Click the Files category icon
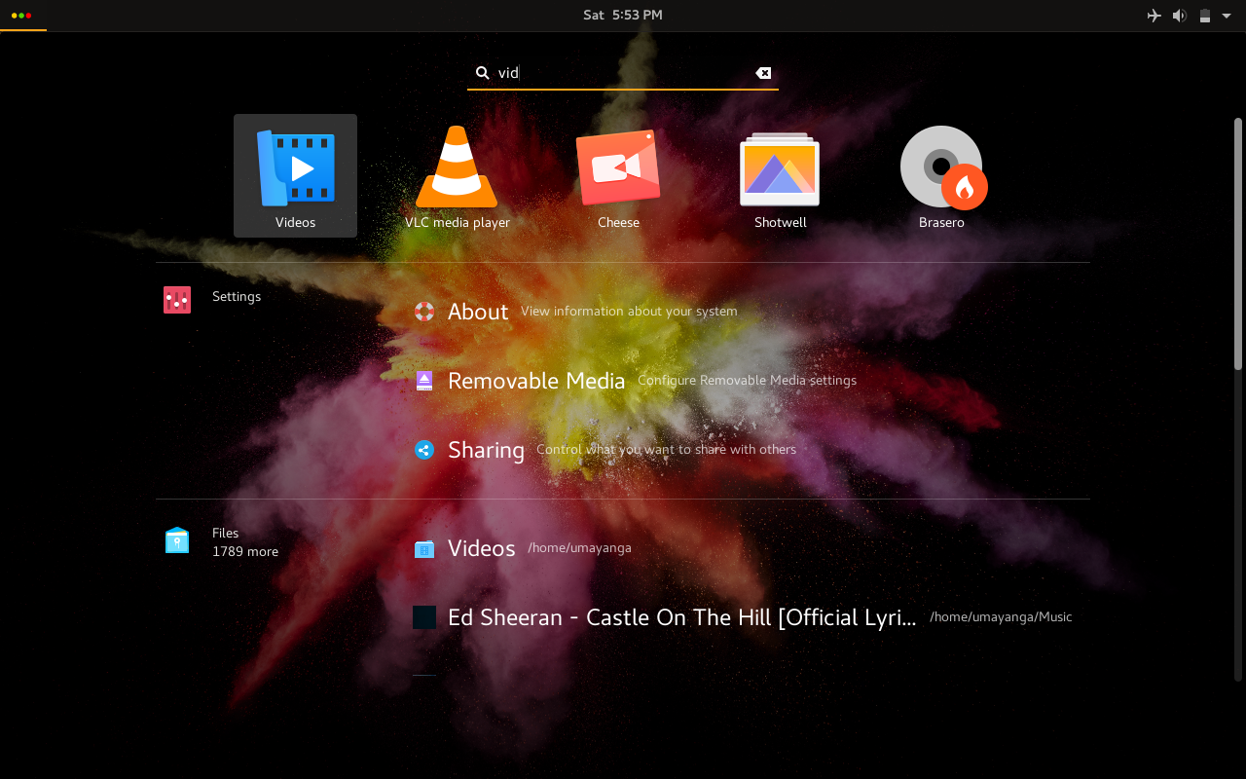1246x779 pixels. [x=177, y=540]
